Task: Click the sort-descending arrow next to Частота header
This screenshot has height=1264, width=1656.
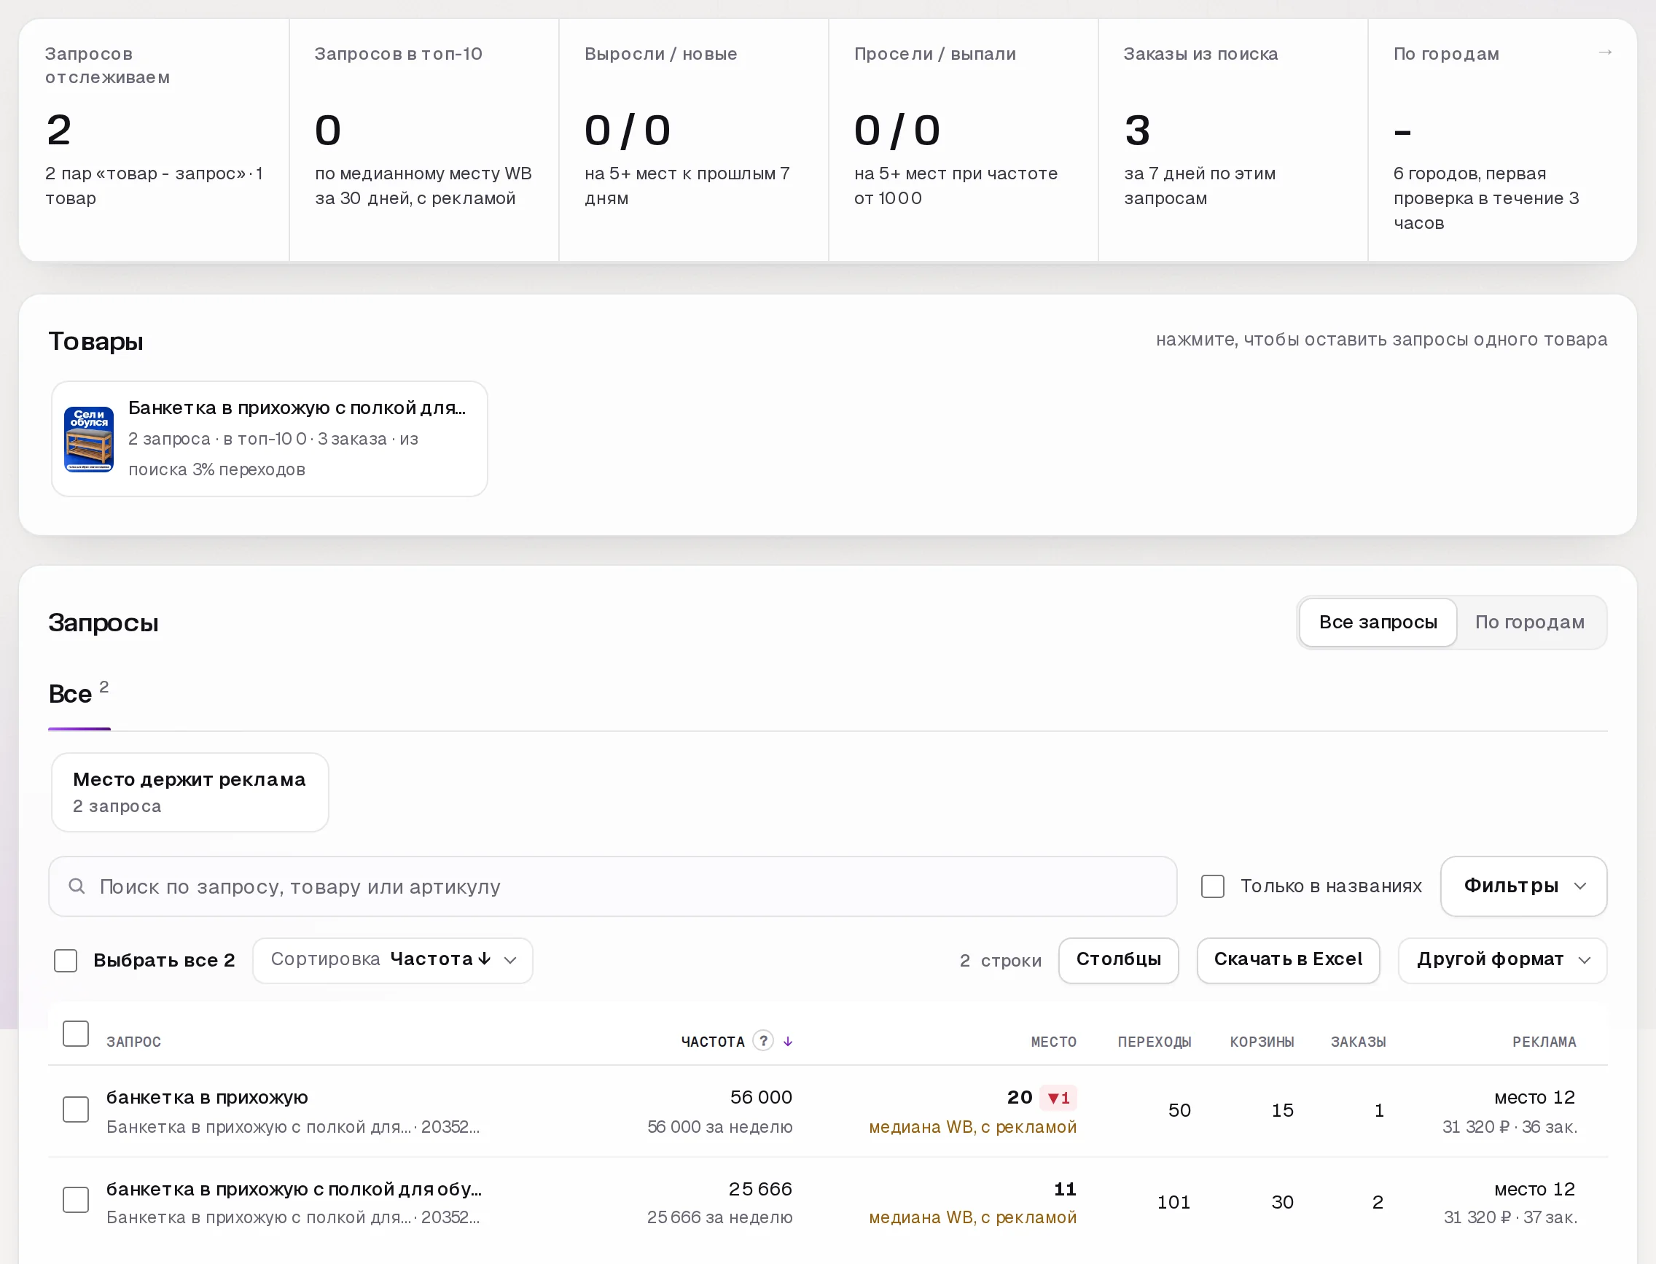Action: (x=788, y=1041)
